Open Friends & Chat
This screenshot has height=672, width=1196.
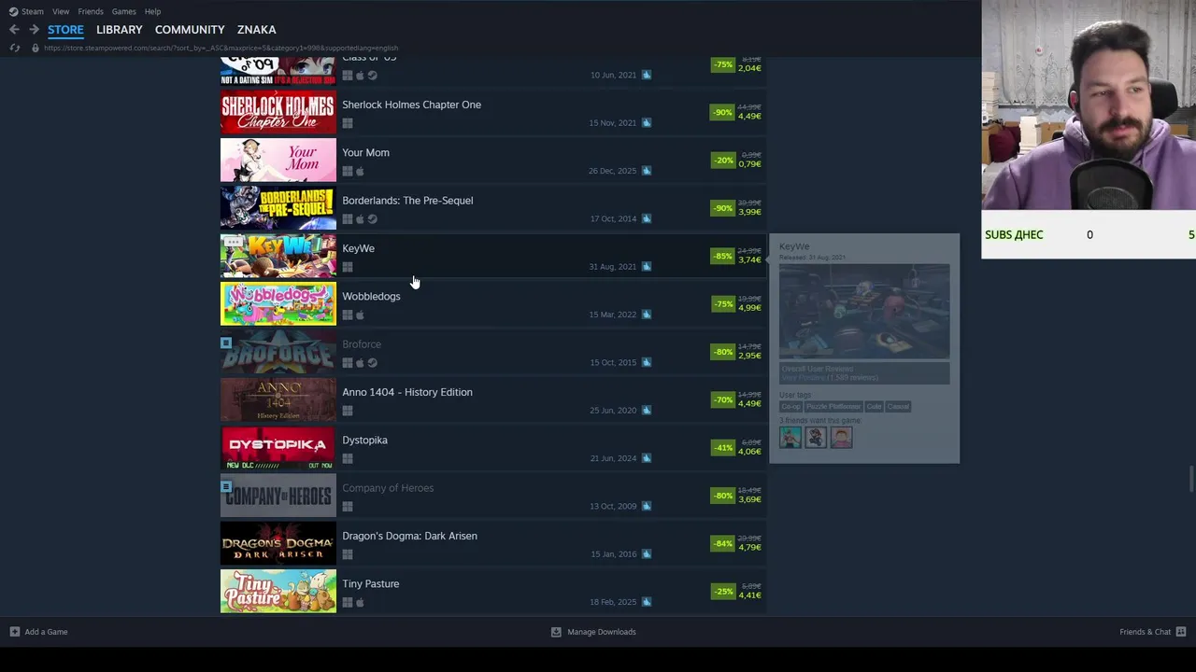[x=1153, y=632]
